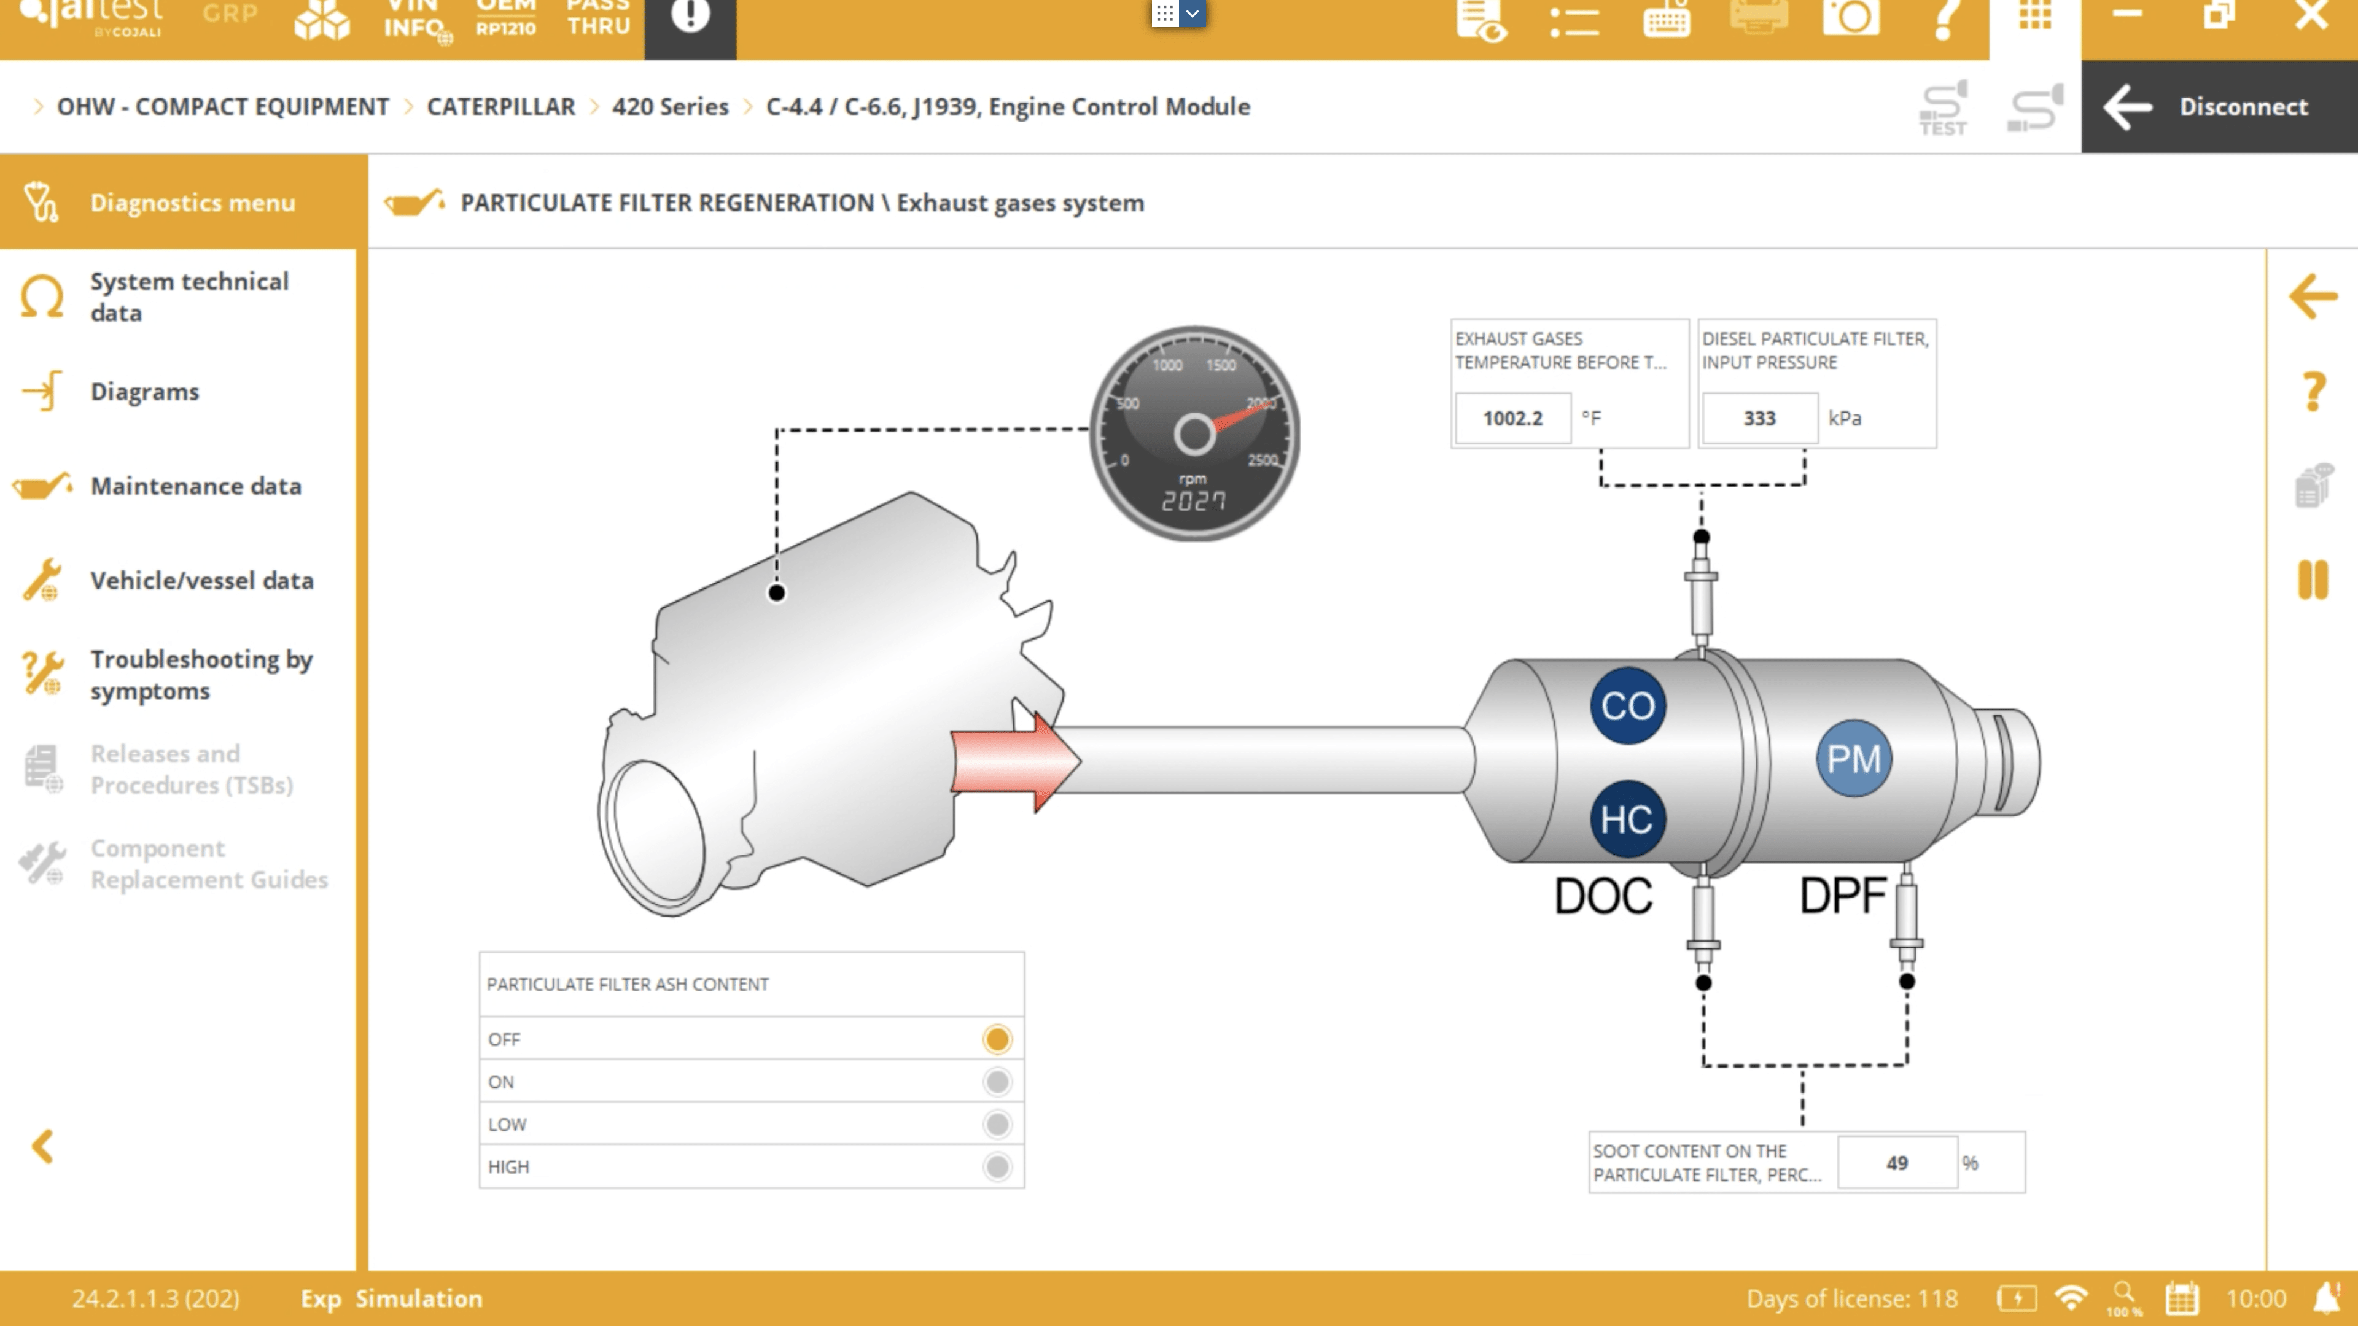This screenshot has width=2358, height=1326.
Task: Open the on-screen keyboard icon
Action: (1666, 18)
